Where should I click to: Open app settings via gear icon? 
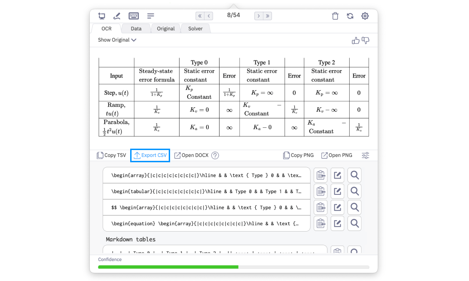point(365,15)
